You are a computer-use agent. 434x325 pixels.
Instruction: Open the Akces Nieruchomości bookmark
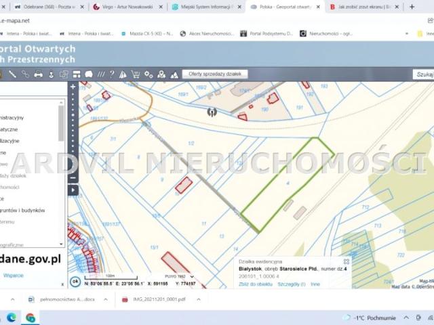pos(207,34)
